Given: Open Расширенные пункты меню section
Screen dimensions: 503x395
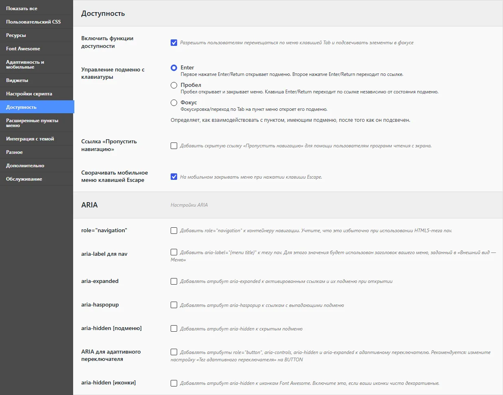Looking at the screenshot, I should point(37,123).
